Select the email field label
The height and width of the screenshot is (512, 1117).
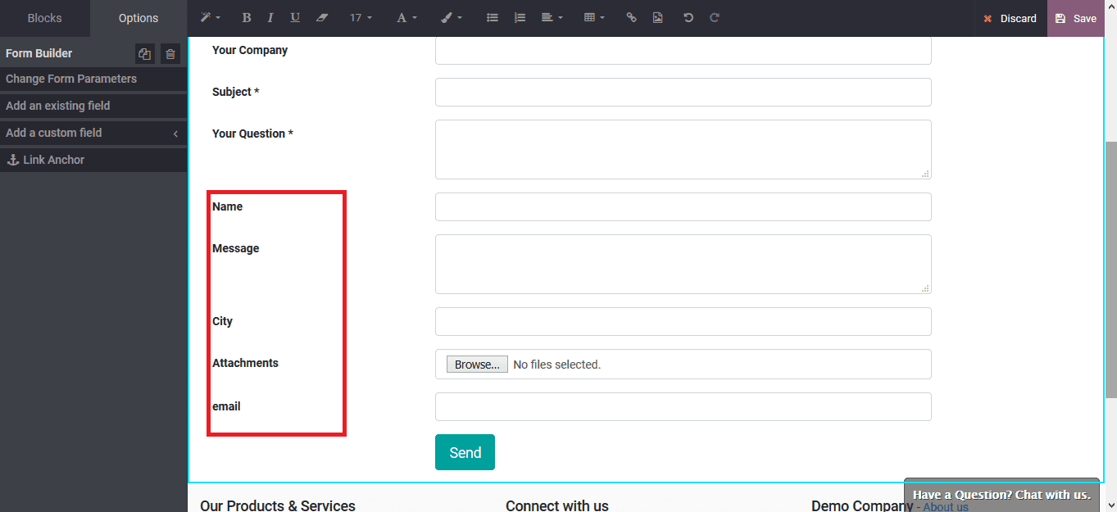(226, 406)
